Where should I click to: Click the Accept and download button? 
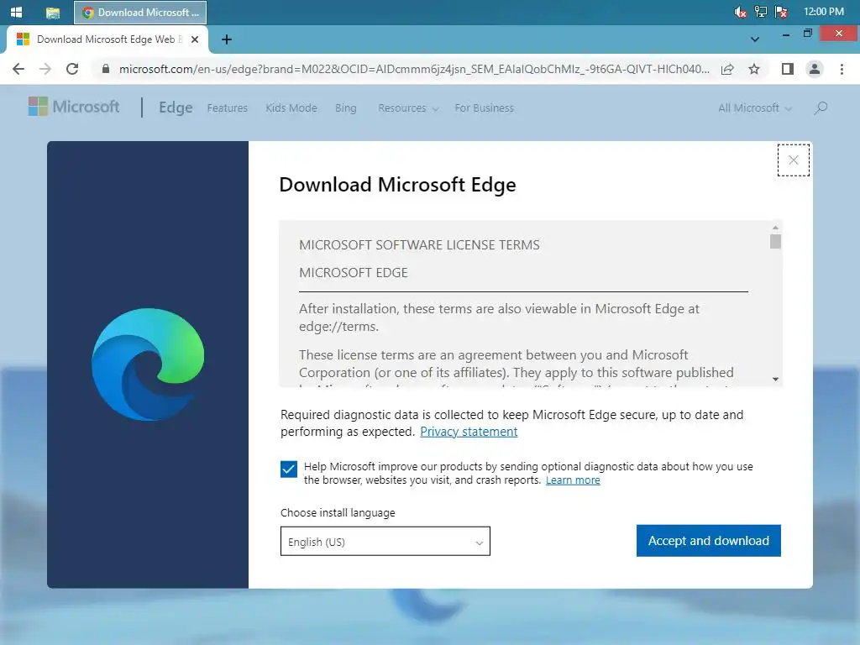[x=708, y=541]
